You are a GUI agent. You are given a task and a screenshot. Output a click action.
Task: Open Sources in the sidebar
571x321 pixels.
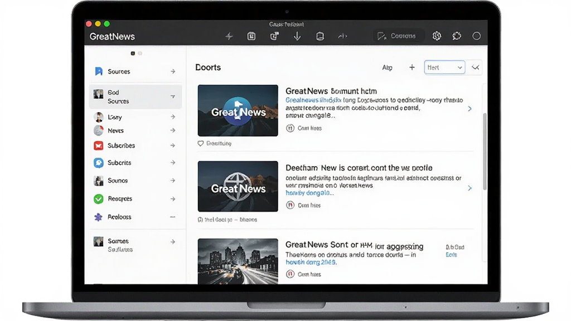(x=135, y=71)
